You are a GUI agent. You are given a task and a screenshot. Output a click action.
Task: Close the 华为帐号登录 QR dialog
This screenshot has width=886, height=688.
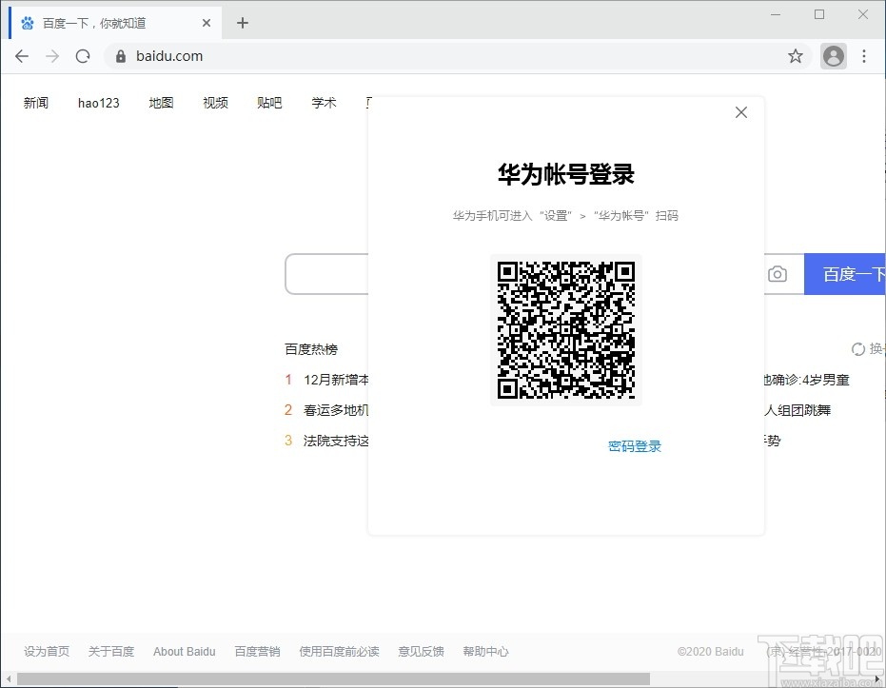click(x=741, y=111)
